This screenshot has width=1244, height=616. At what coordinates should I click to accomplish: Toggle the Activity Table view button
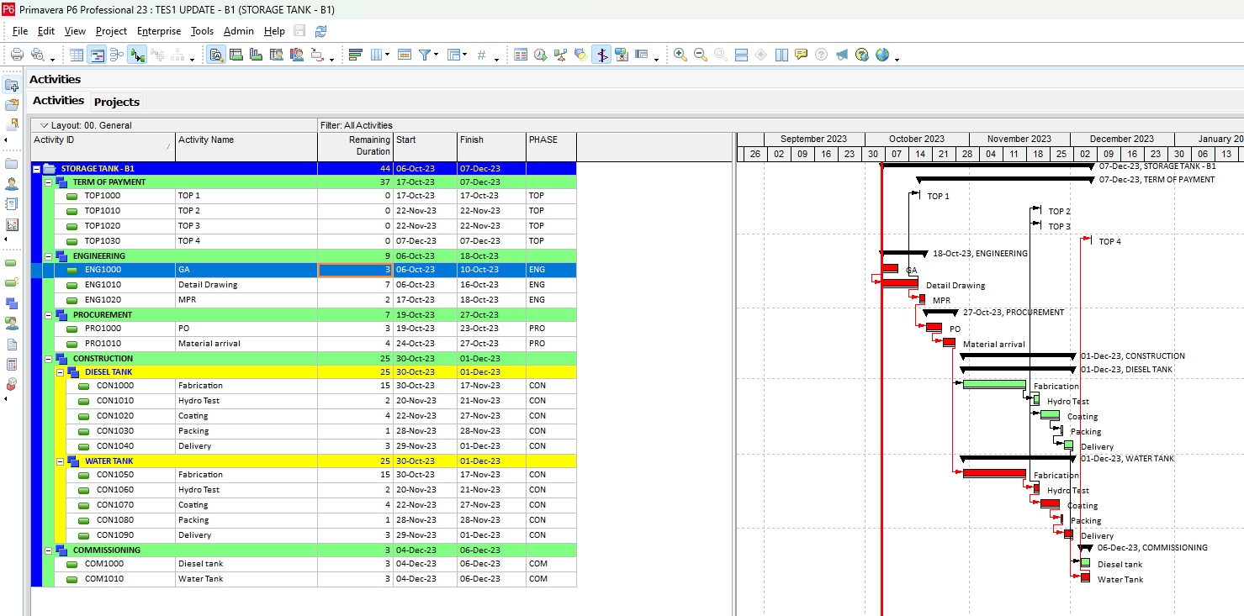pos(77,55)
